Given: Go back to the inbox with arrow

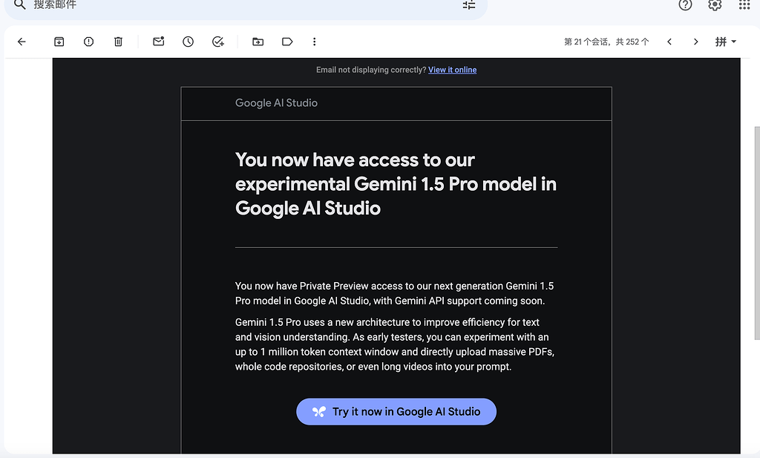Looking at the screenshot, I should [22, 42].
